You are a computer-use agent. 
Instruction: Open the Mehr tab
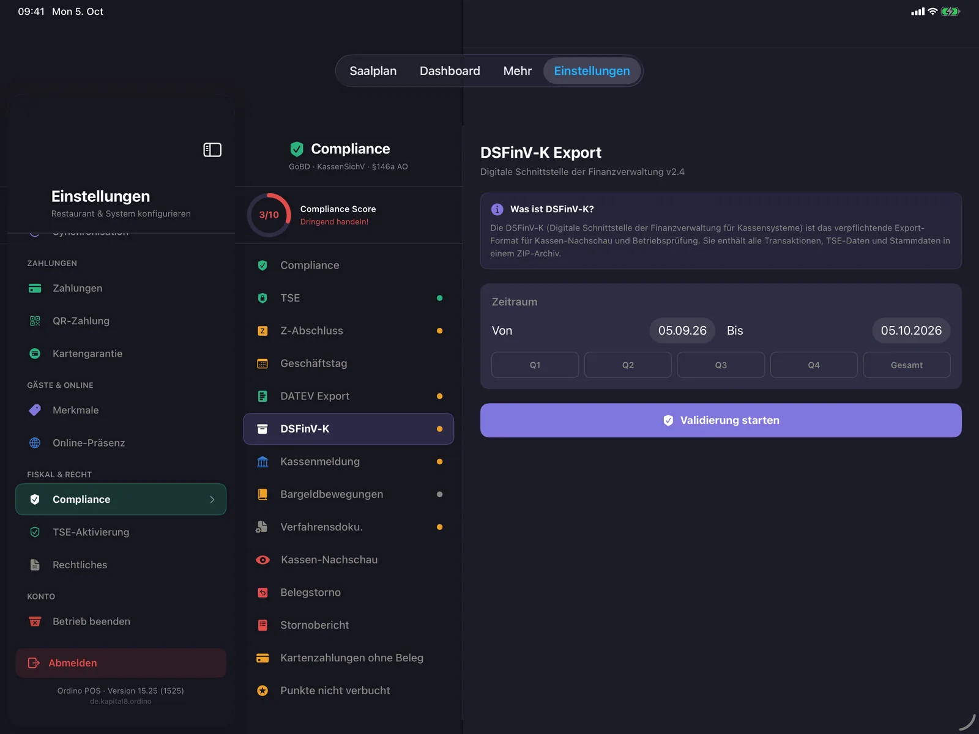click(x=518, y=71)
